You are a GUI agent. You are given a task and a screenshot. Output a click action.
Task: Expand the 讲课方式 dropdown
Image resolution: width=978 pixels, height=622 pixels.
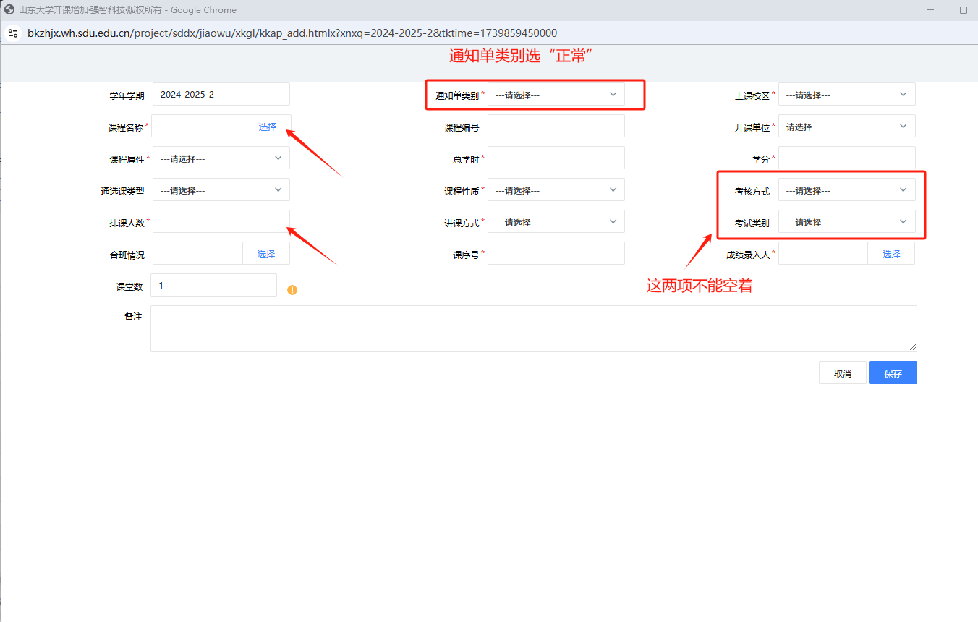tap(556, 222)
